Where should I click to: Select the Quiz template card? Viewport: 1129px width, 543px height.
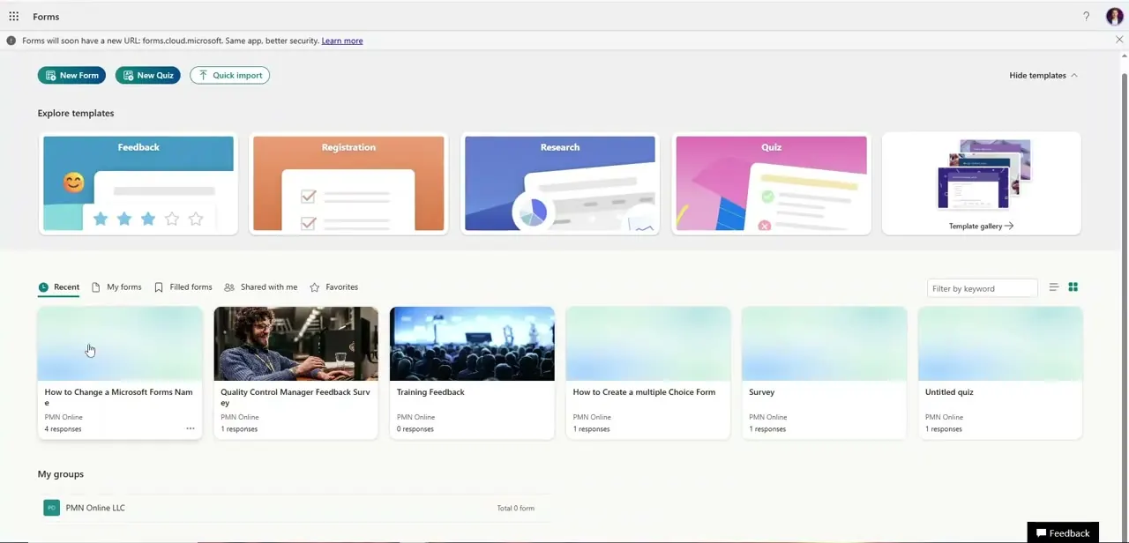point(772,183)
